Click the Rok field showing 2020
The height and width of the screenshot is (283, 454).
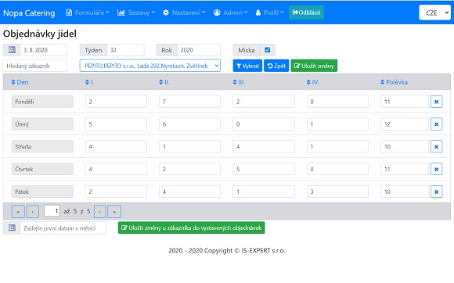[199, 50]
